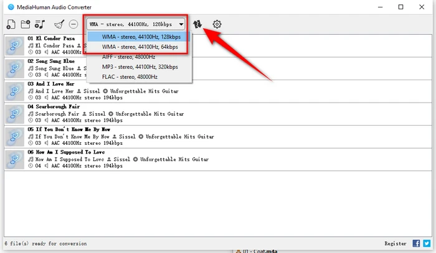The height and width of the screenshot is (253, 436).
Task: Collapse the output format dropdown
Action: pos(181,24)
